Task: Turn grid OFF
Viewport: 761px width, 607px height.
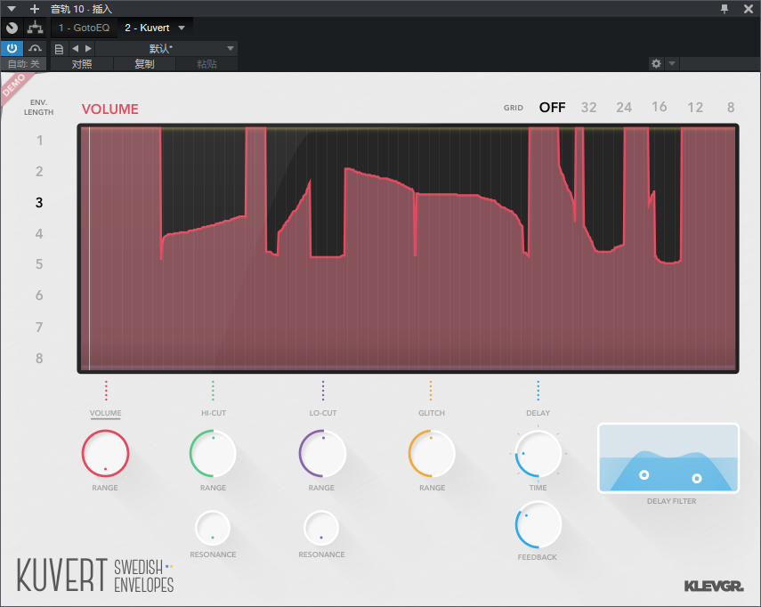Action: click(553, 107)
